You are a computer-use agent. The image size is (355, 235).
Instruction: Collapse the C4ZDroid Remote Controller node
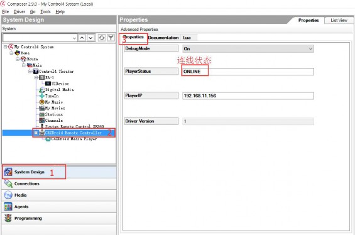click(36, 133)
